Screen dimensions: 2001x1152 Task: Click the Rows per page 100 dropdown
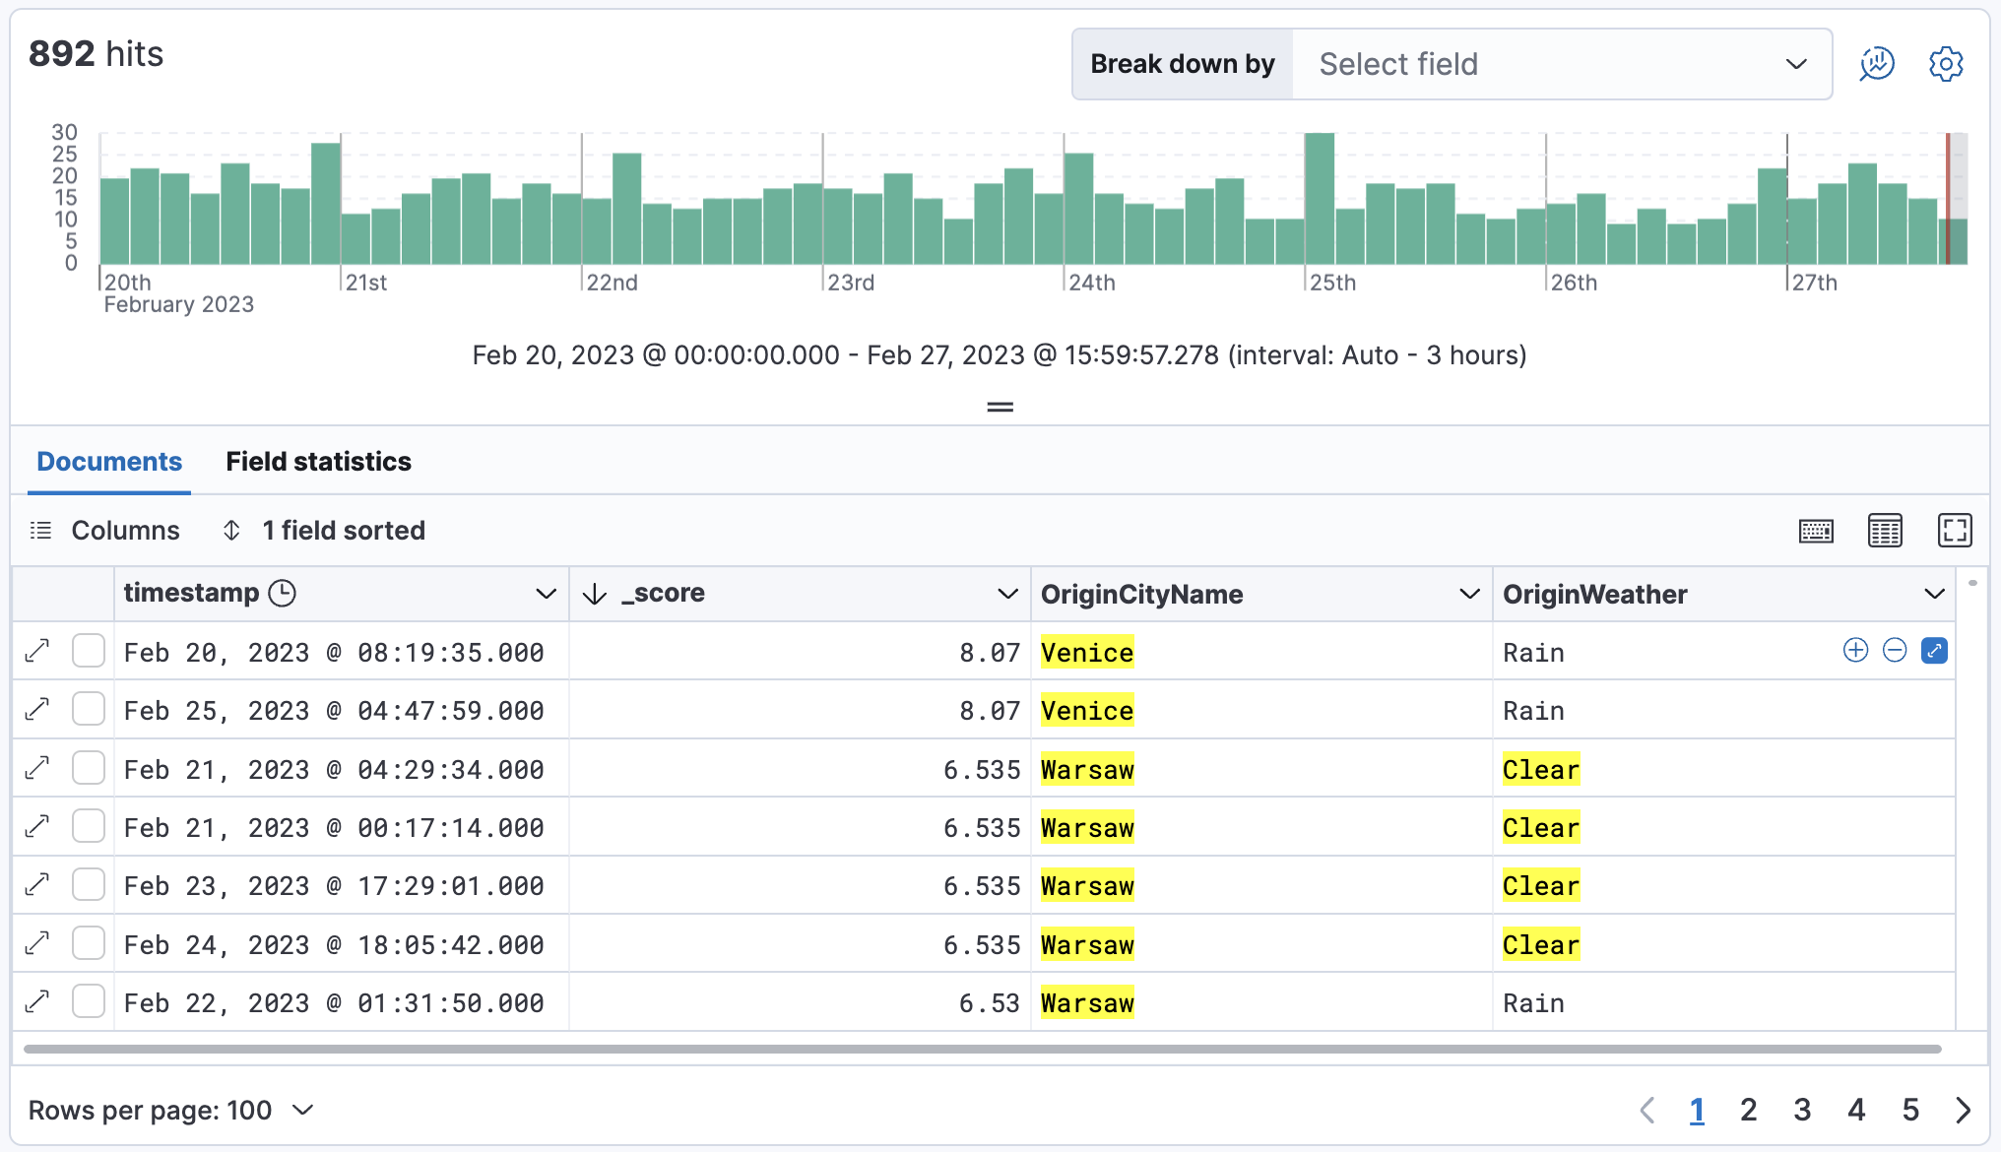(x=170, y=1107)
